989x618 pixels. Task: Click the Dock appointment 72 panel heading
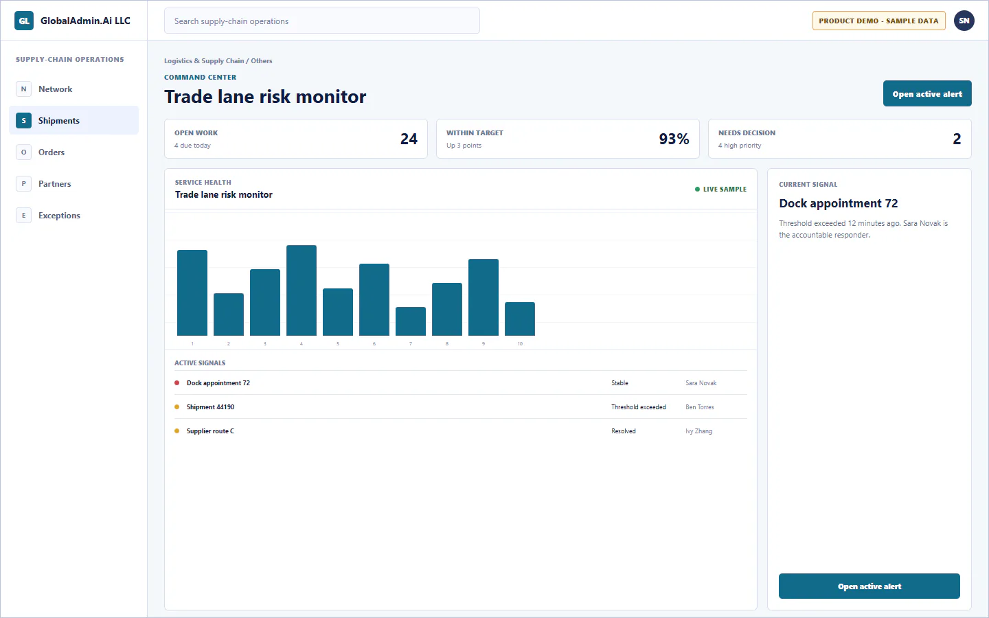pyautogui.click(x=839, y=203)
